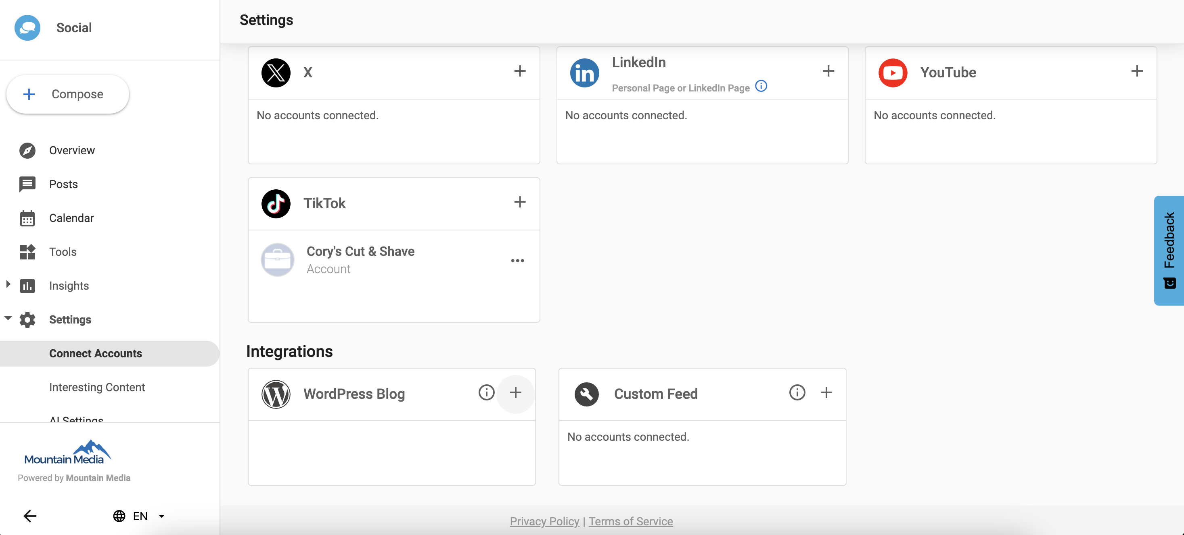Click the globe language icon
The width and height of the screenshot is (1184, 535).
point(119,516)
